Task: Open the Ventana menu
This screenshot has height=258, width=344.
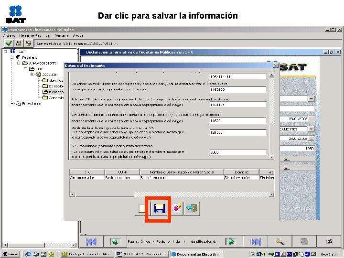Action: point(62,35)
